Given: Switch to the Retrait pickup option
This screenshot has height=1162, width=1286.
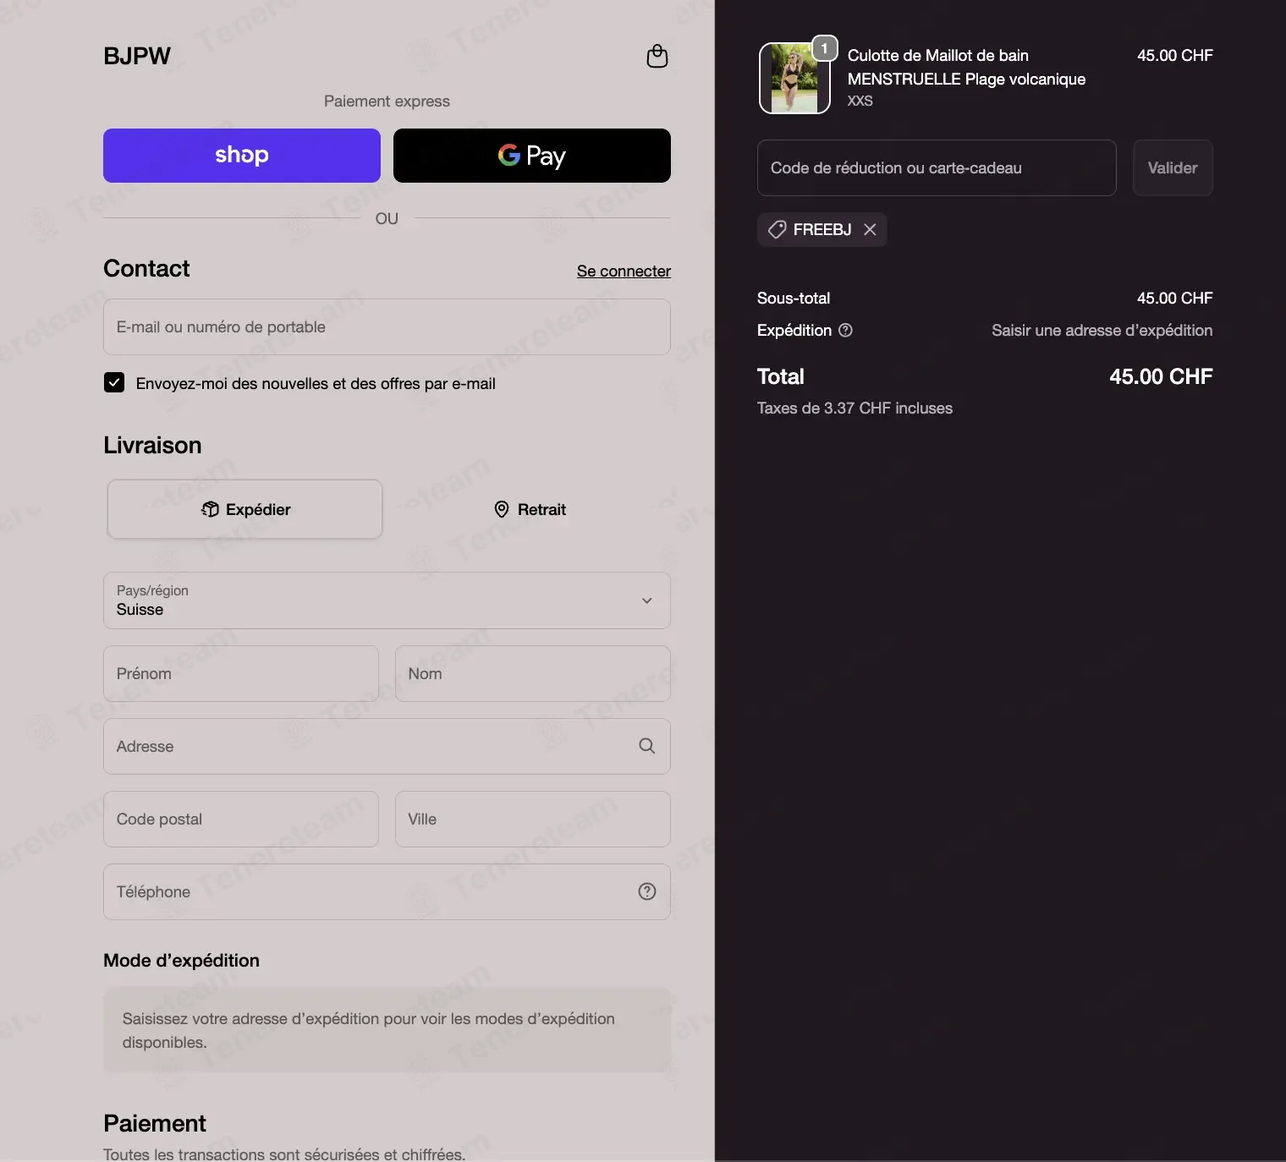Looking at the screenshot, I should pyautogui.click(x=530, y=509).
